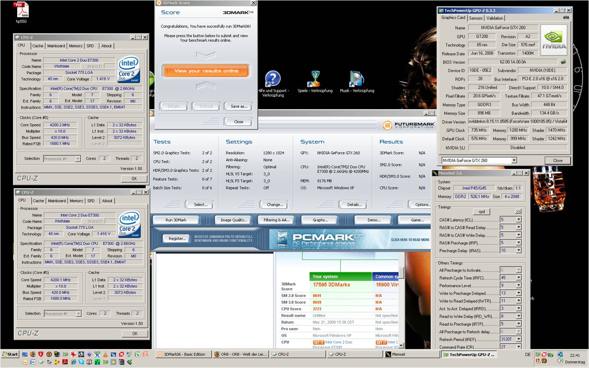Click Filtering & AA... button
589x368 pixels.
[x=276, y=220]
